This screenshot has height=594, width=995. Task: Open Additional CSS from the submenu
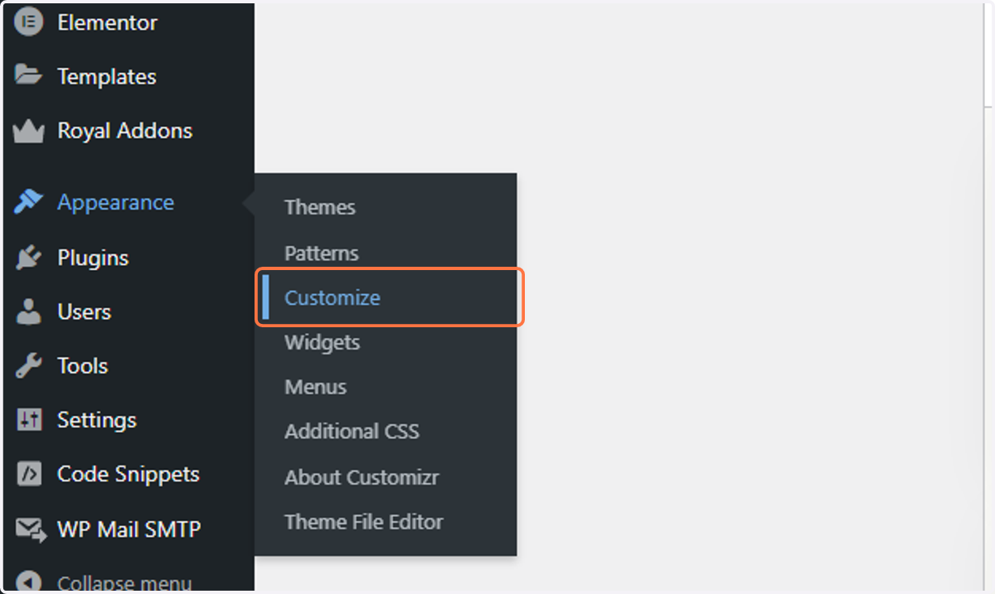(352, 432)
